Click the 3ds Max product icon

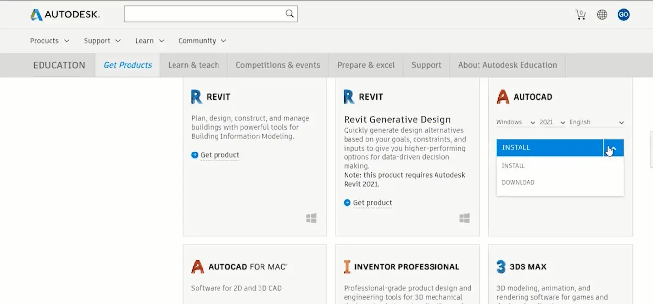point(501,266)
